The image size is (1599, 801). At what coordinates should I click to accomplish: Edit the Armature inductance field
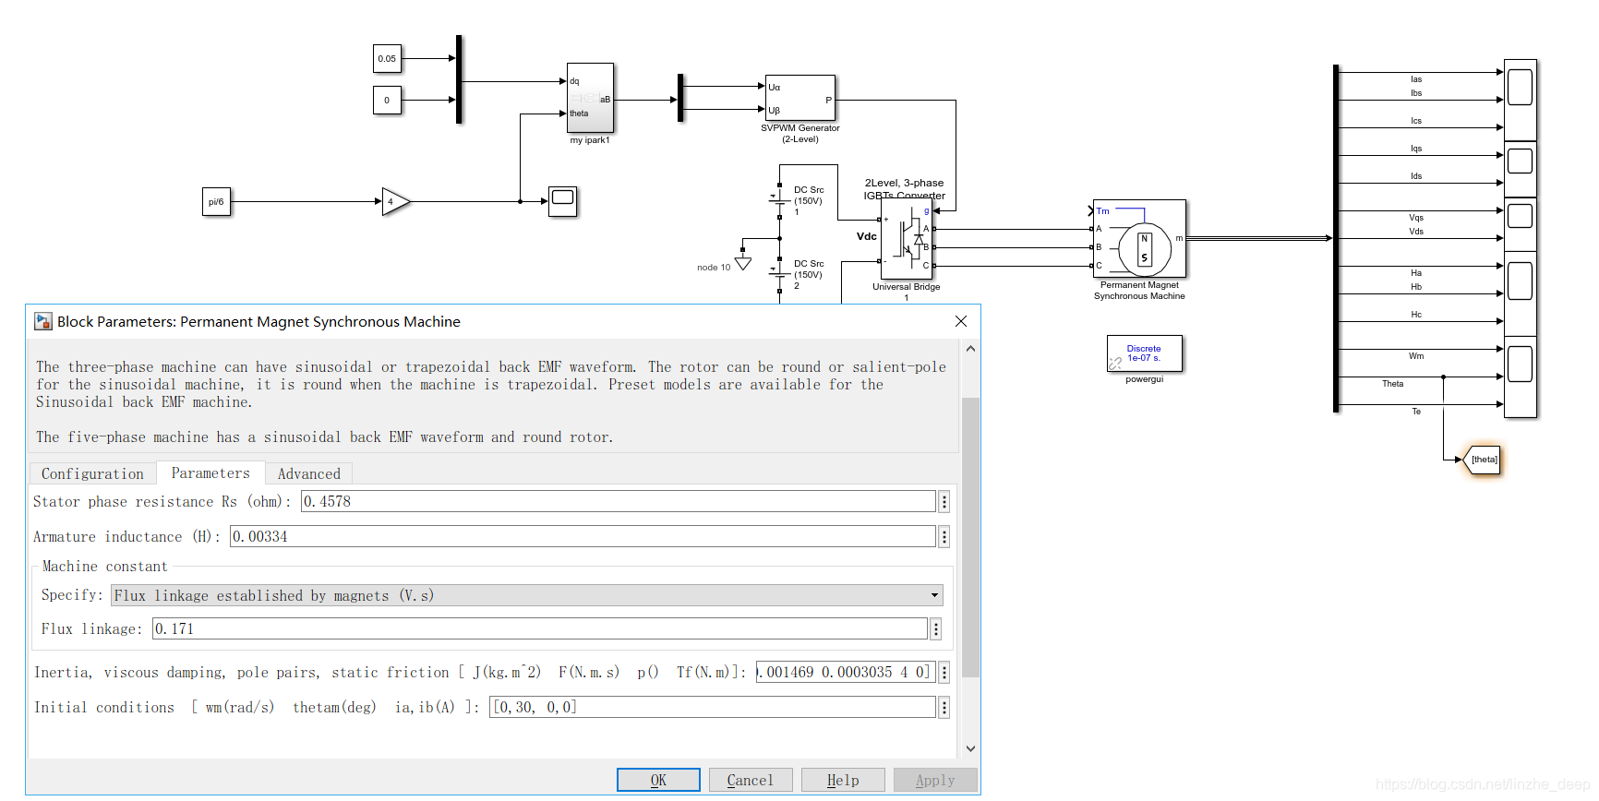pos(583,536)
